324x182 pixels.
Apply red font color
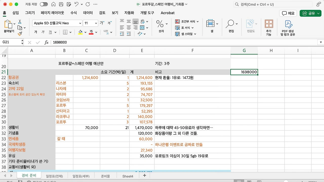(91, 32)
